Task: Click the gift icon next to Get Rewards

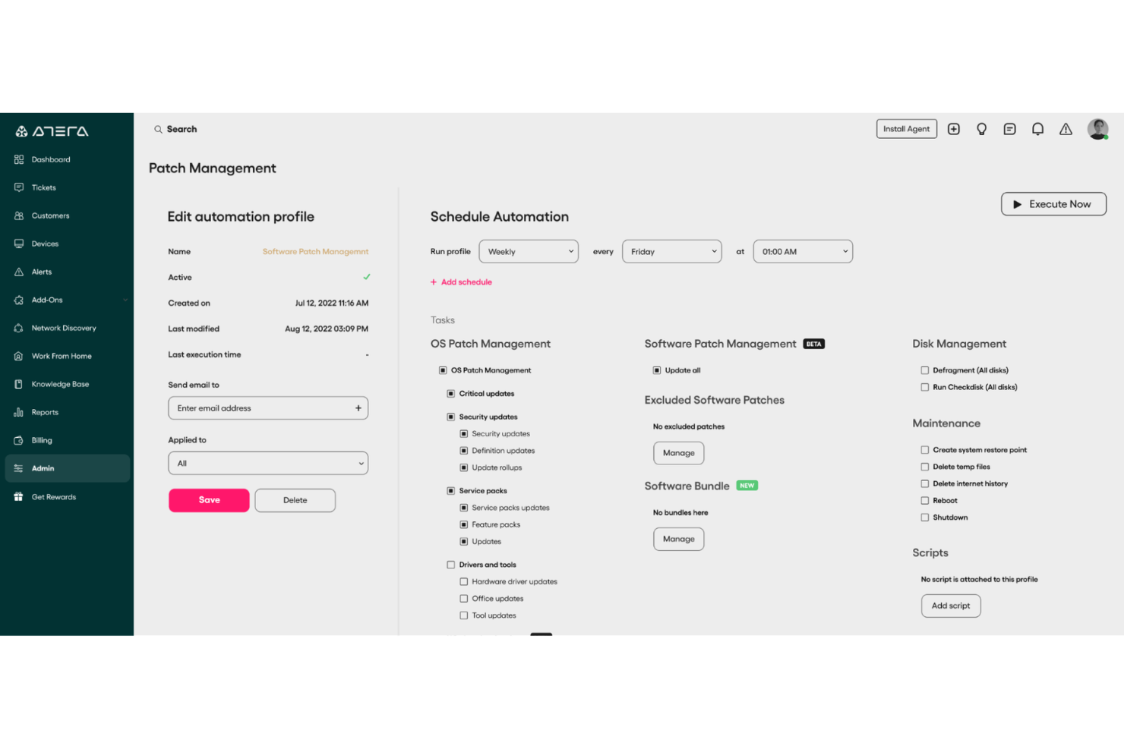Action: (18, 496)
